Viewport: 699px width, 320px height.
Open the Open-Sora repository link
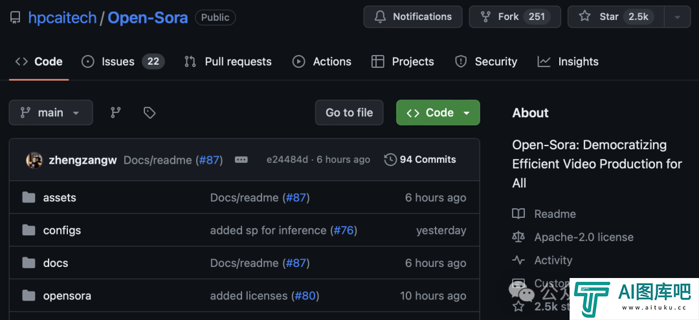[148, 18]
